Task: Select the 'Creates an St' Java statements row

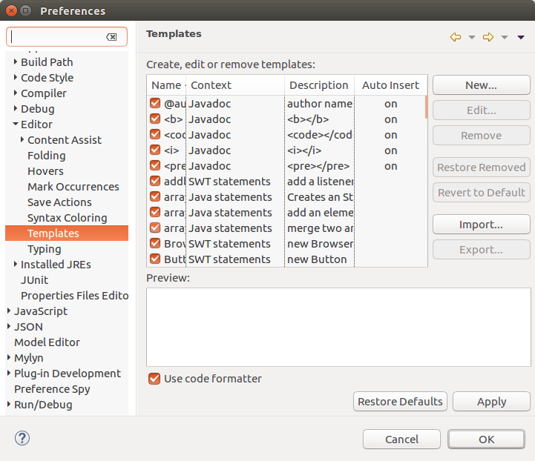Action: [x=286, y=197]
